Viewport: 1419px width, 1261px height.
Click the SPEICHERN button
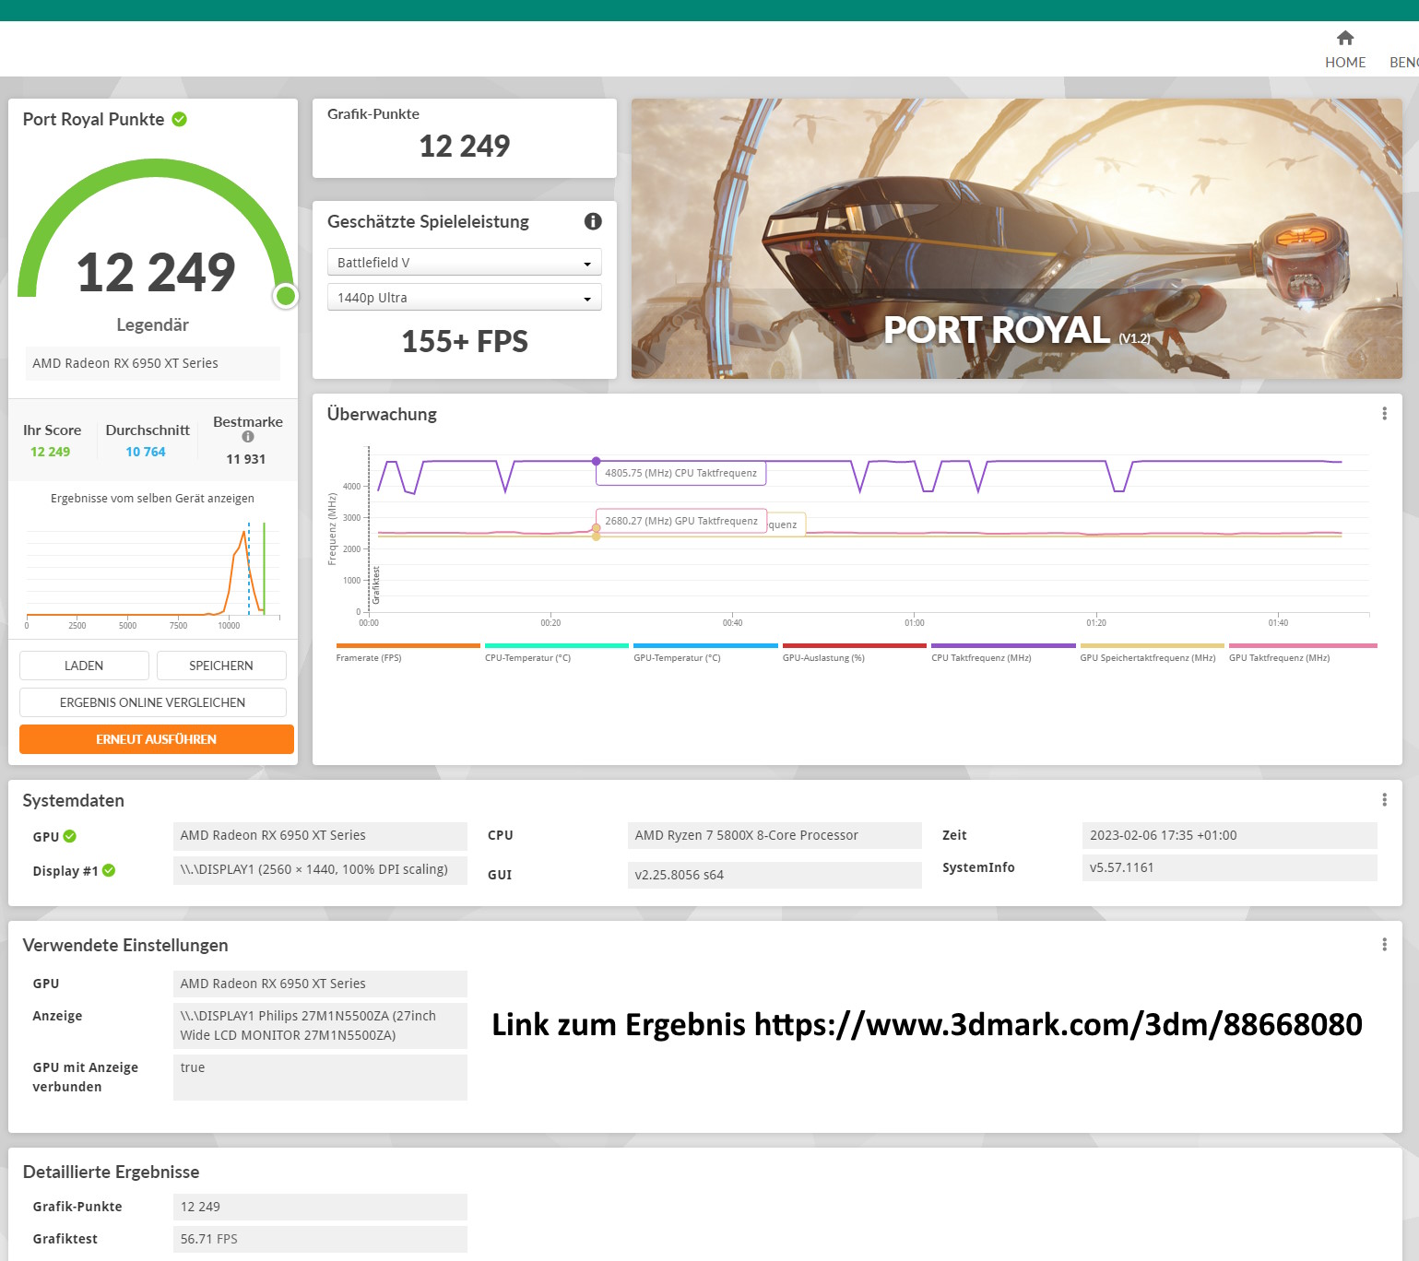pos(221,666)
